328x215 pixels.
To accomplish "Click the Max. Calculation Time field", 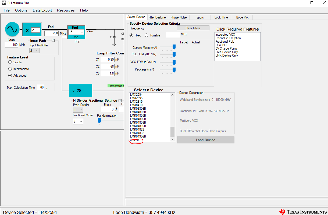I will pyautogui.click(x=41, y=87).
